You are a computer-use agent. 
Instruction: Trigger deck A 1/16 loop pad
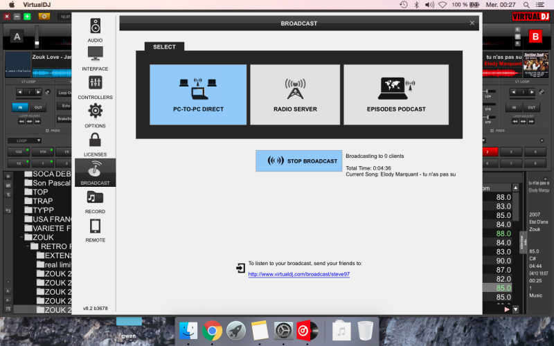[x=43, y=152]
